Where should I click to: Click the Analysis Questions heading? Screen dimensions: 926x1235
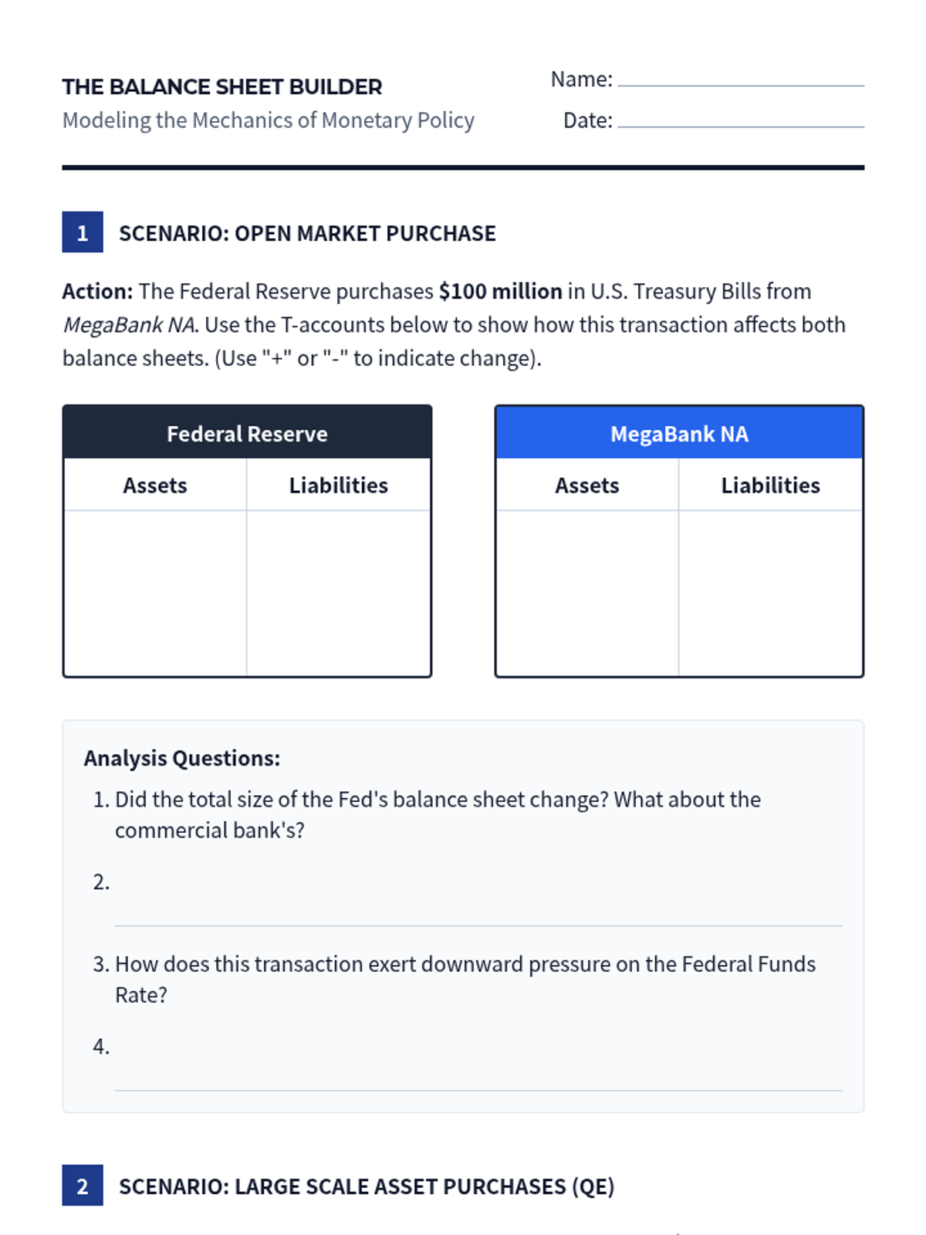coord(182,758)
